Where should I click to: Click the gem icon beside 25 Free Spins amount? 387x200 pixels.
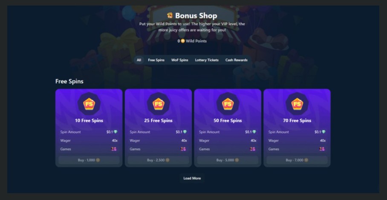click(185, 132)
